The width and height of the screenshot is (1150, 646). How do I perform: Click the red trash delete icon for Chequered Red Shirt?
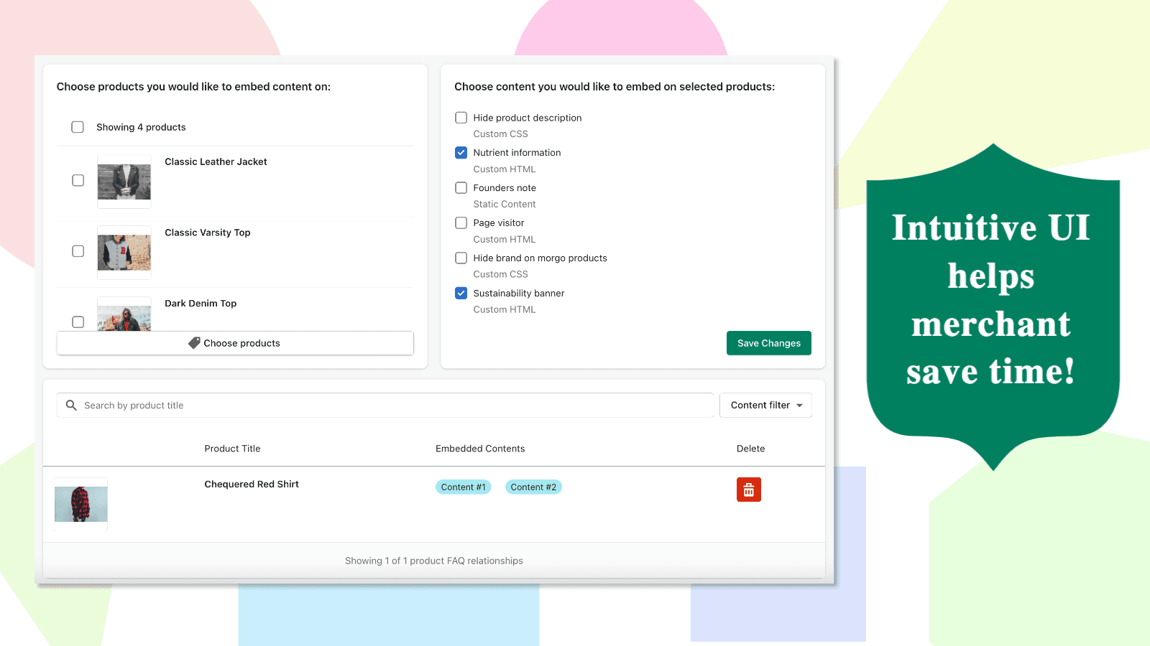pyautogui.click(x=748, y=490)
